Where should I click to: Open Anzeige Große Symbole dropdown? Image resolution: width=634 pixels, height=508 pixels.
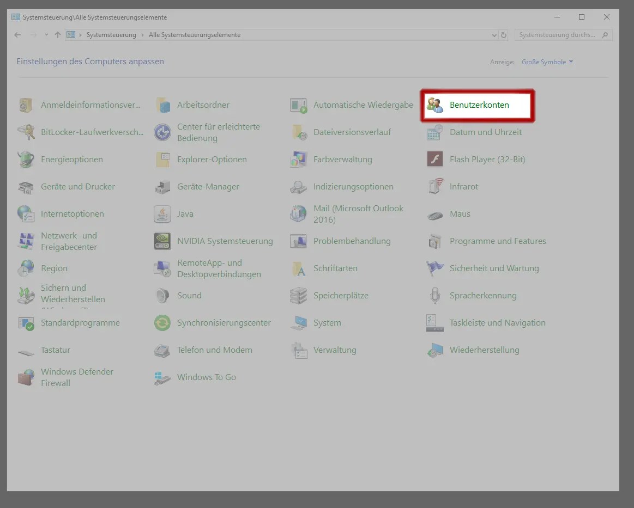pos(547,62)
